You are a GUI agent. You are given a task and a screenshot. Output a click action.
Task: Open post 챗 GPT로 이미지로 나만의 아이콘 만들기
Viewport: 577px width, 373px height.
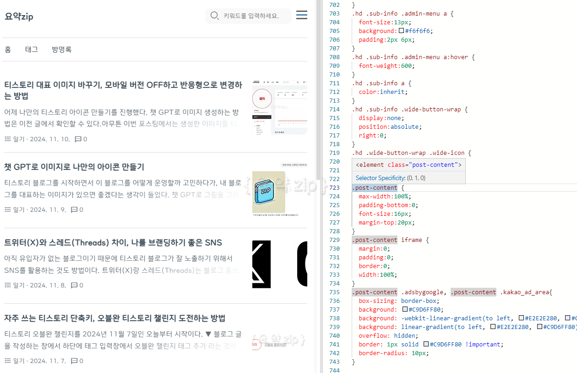pyautogui.click(x=74, y=166)
